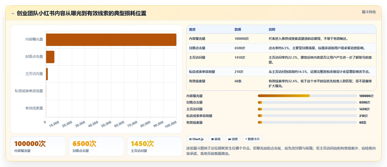Screen dimensions: 387x167
Task: Click the 有效线索量 table row label
Action: coord(197,81)
